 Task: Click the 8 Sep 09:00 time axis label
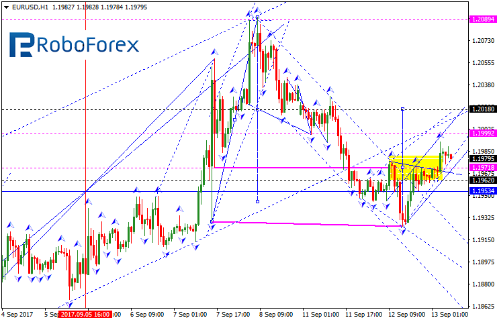(276, 315)
